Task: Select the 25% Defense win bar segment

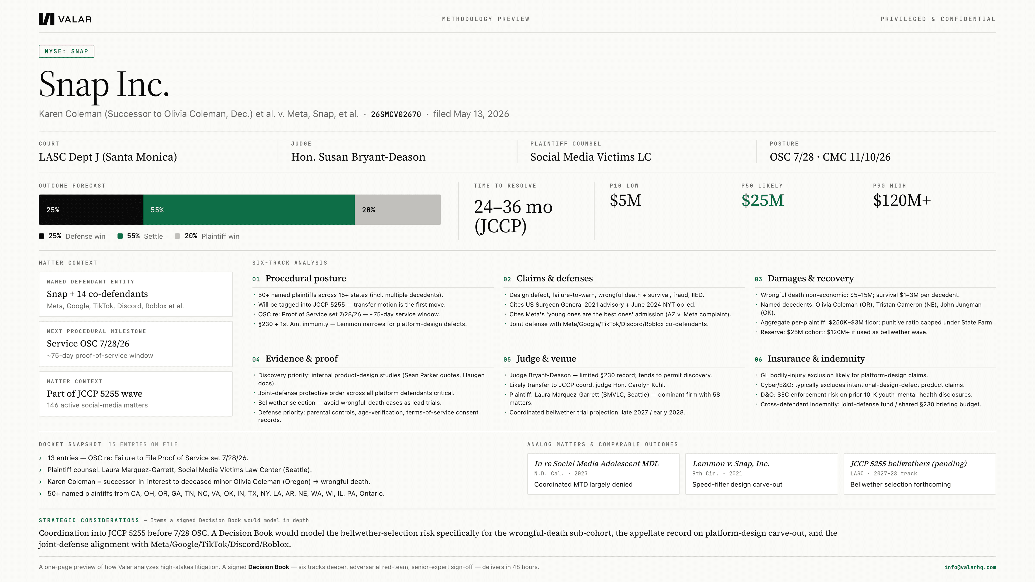Action: [x=91, y=210]
